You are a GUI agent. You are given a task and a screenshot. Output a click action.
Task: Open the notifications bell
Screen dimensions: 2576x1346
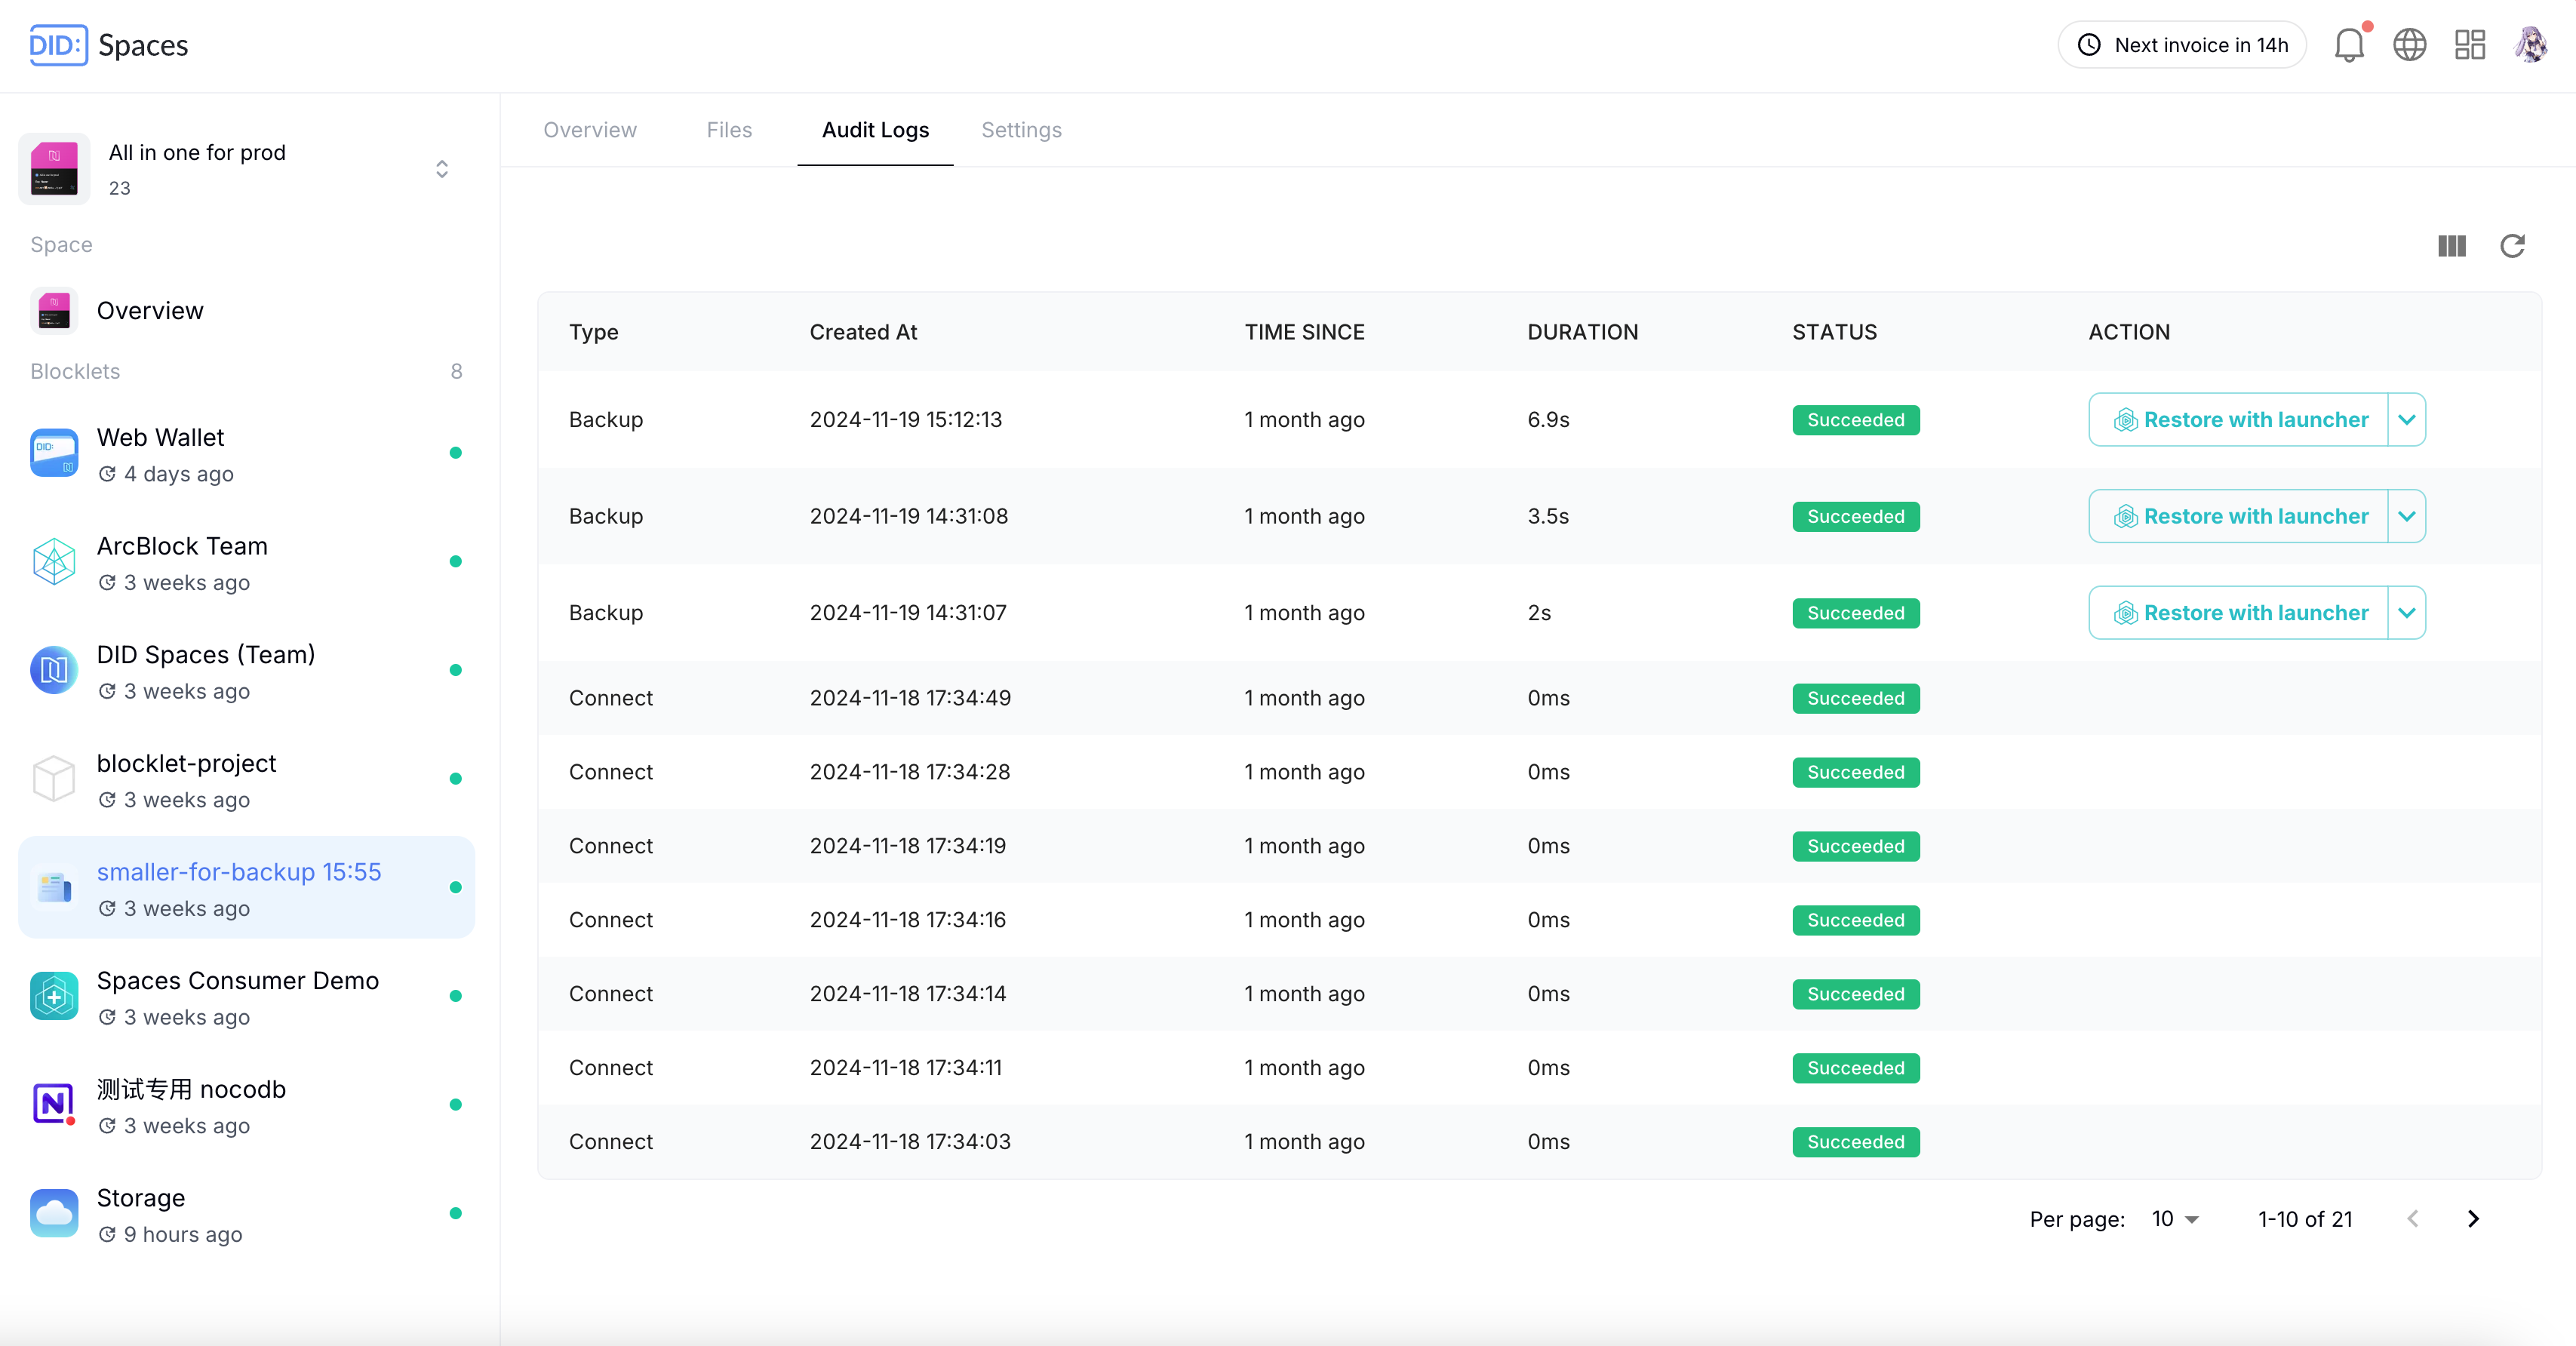pos(2348,45)
